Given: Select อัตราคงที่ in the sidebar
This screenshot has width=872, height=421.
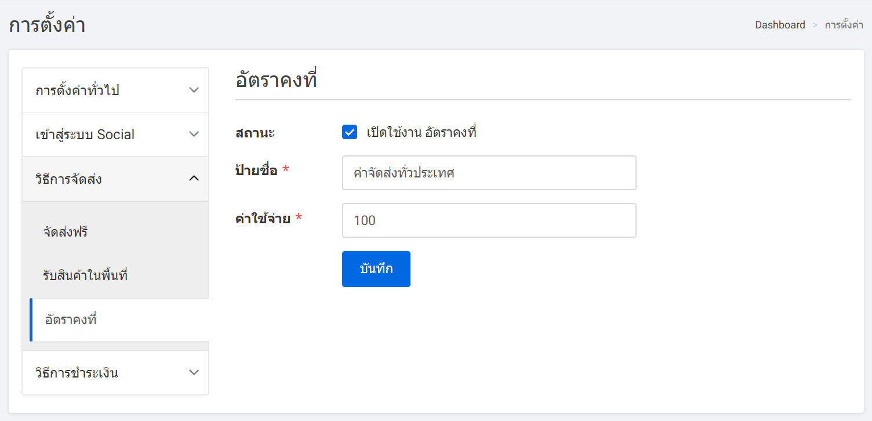Looking at the screenshot, I should click(x=119, y=320).
